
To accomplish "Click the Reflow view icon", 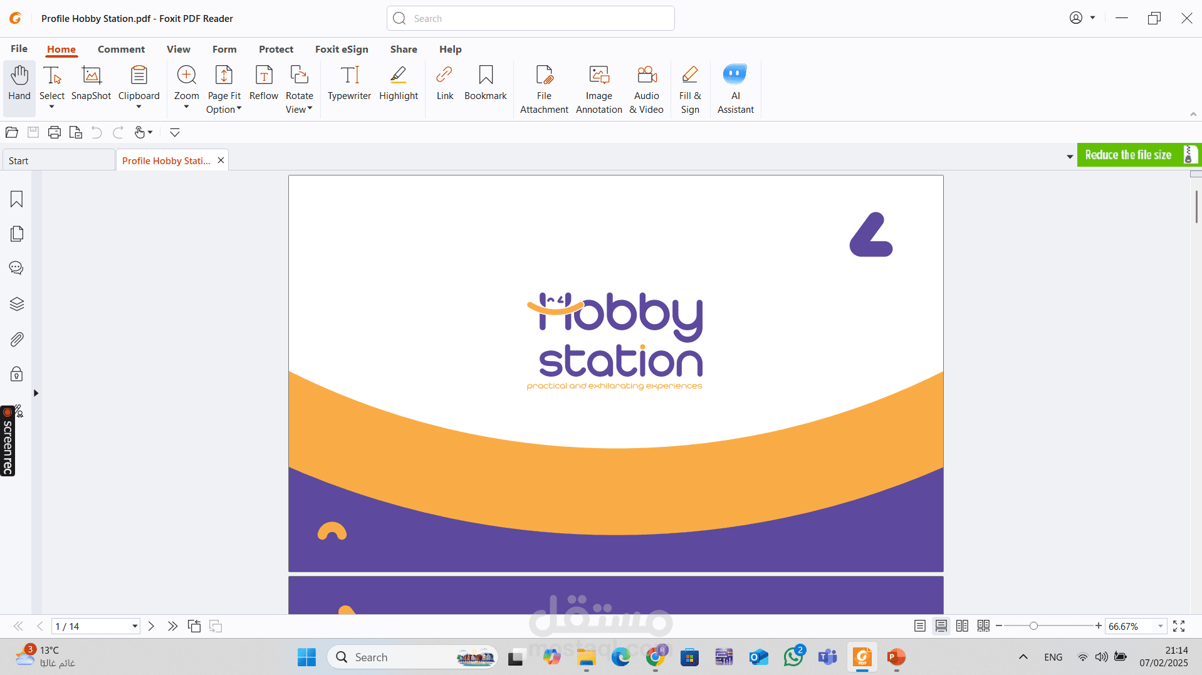I will (264, 83).
